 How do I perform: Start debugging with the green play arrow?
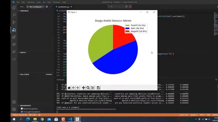(28, 7)
